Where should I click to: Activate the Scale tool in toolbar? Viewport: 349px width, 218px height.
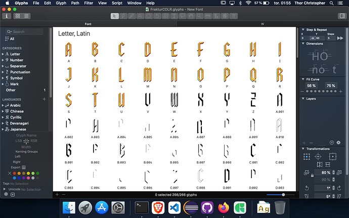pyautogui.click(x=165, y=16)
